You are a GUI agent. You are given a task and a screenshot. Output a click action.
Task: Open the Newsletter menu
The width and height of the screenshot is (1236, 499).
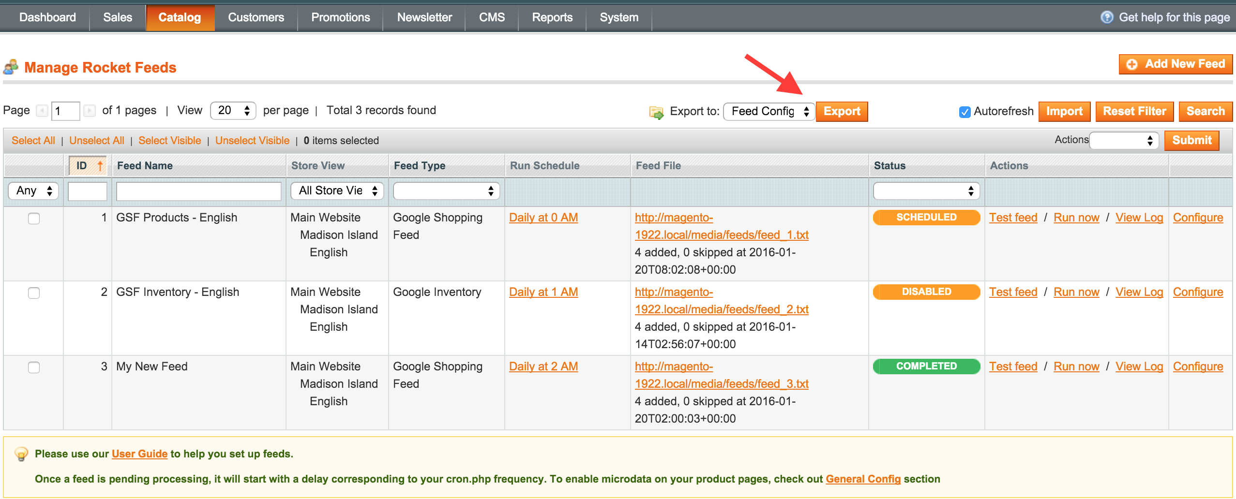(424, 18)
